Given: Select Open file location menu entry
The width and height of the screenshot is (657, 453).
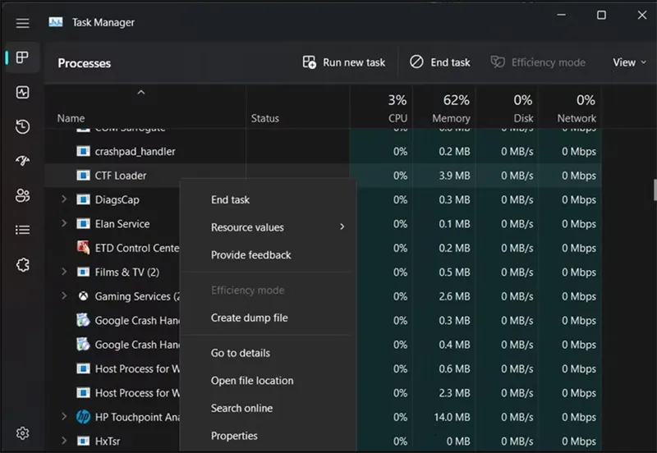Looking at the screenshot, I should (251, 381).
